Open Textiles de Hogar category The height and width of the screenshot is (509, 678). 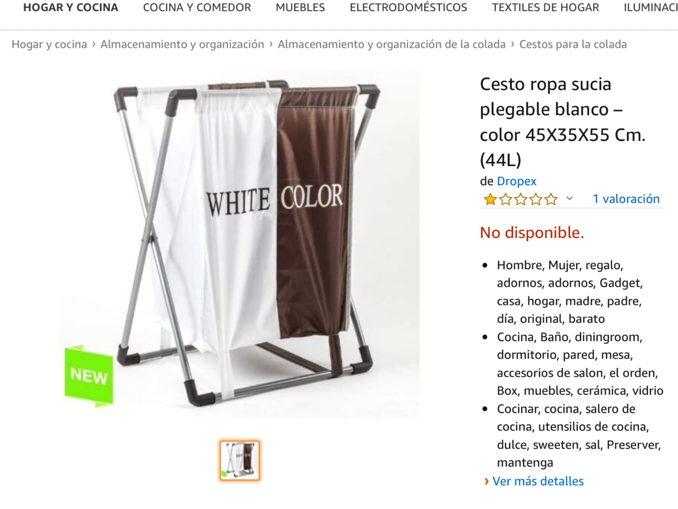545,7
